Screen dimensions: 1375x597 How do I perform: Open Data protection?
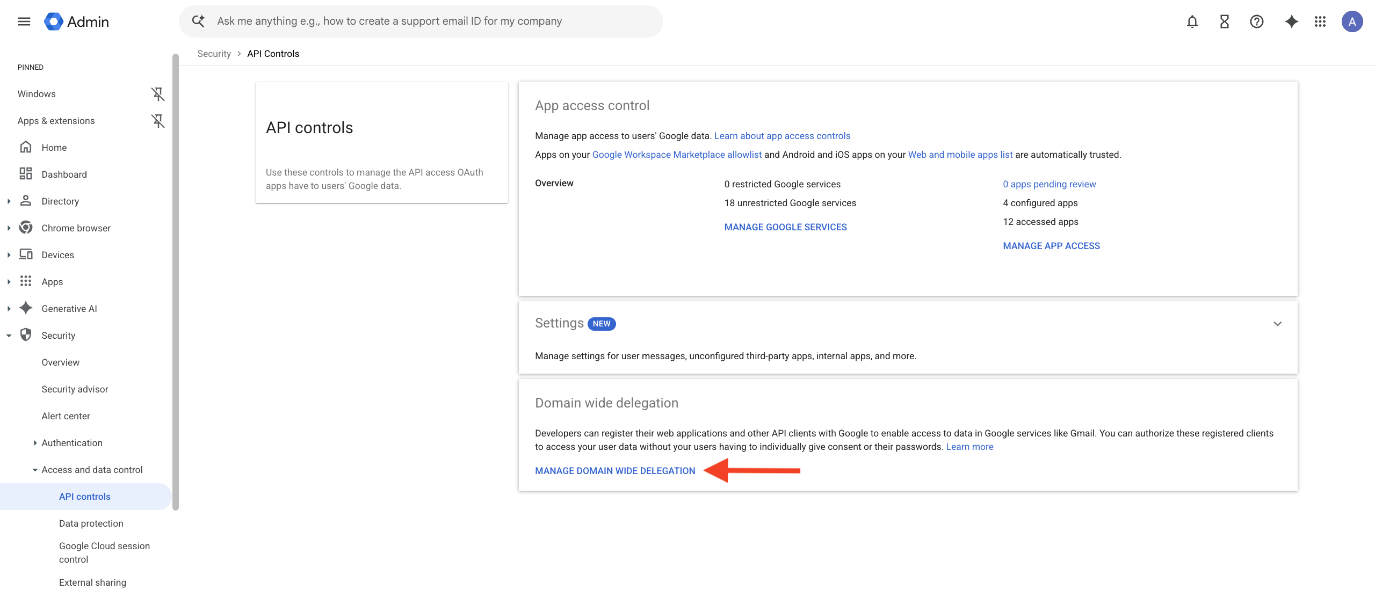[91, 523]
